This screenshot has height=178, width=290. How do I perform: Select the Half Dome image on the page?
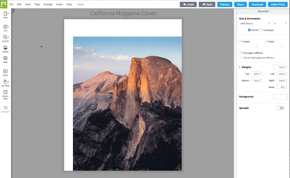127,104
